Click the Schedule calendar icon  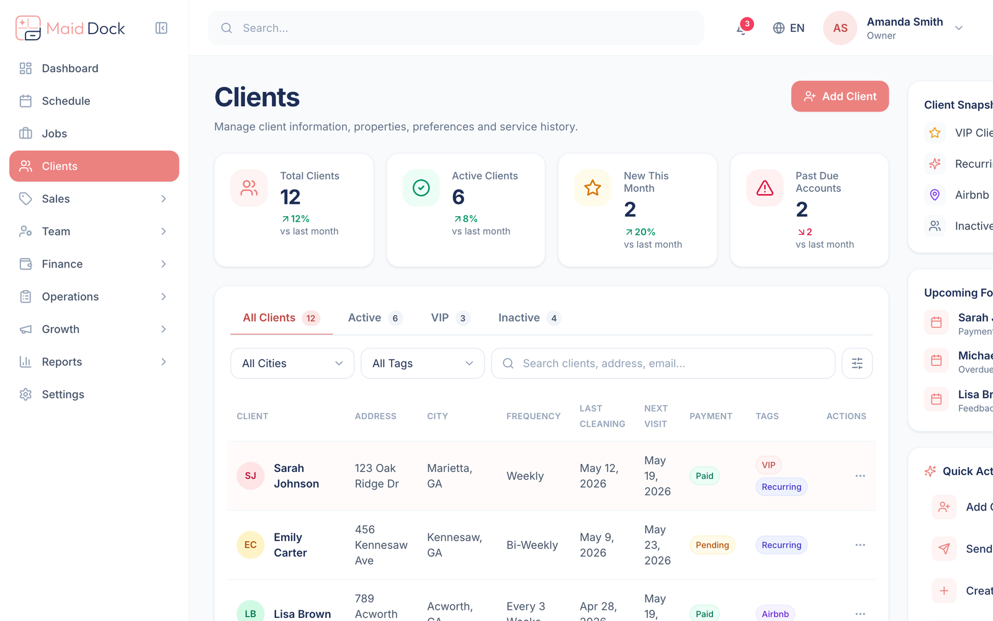[25, 101]
